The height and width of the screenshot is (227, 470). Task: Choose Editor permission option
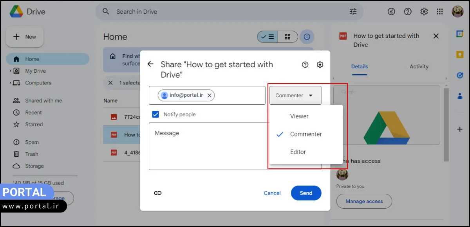[298, 152]
